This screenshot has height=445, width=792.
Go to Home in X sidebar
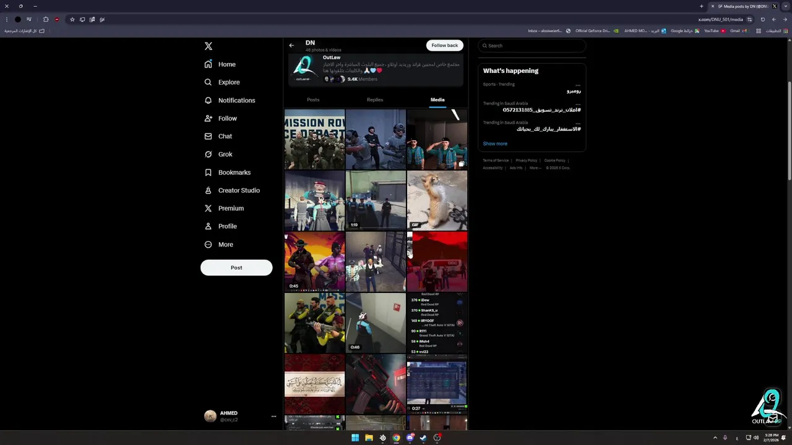[x=220, y=64]
